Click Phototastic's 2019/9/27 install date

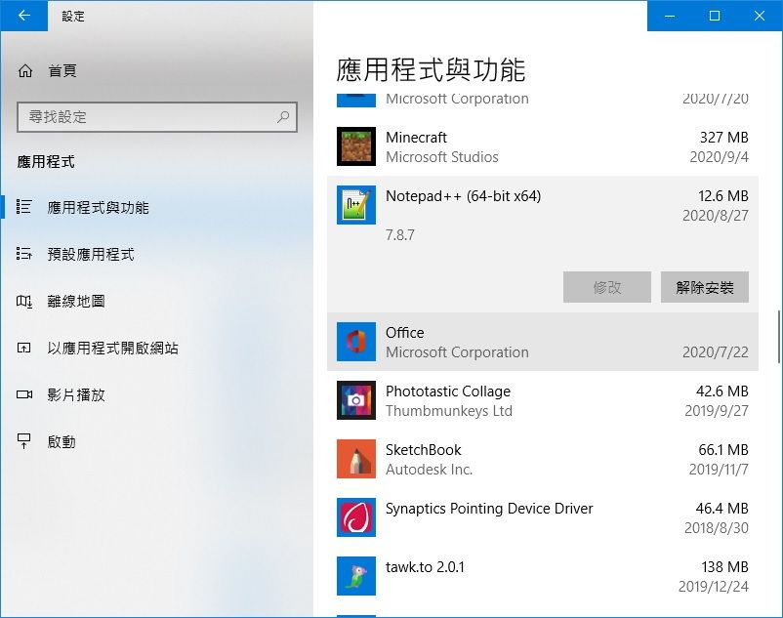click(717, 411)
